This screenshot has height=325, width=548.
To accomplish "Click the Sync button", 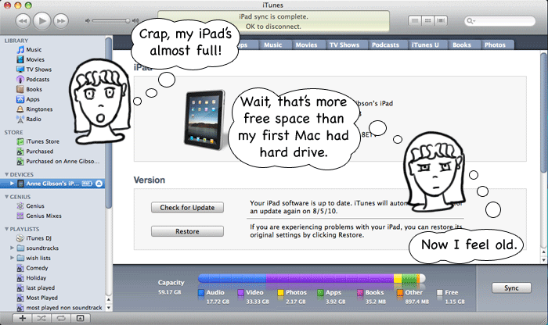I will point(511,287).
